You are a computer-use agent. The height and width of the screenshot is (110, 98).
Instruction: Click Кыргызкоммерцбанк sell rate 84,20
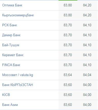[x=87, y=15]
